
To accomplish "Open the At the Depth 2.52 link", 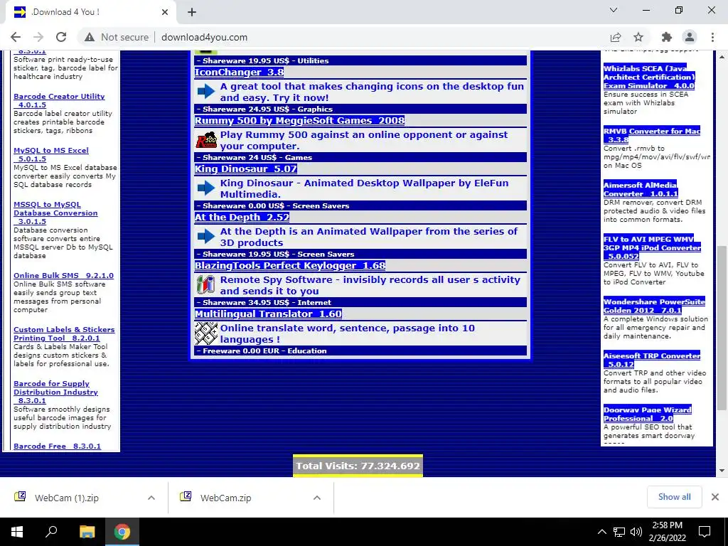I will 242,217.
